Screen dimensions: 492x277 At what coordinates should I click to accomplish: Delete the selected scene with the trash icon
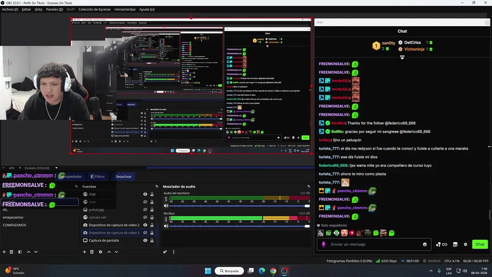tap(12, 252)
